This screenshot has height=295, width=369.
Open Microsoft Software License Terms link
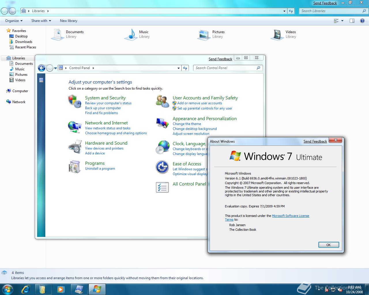(290, 216)
